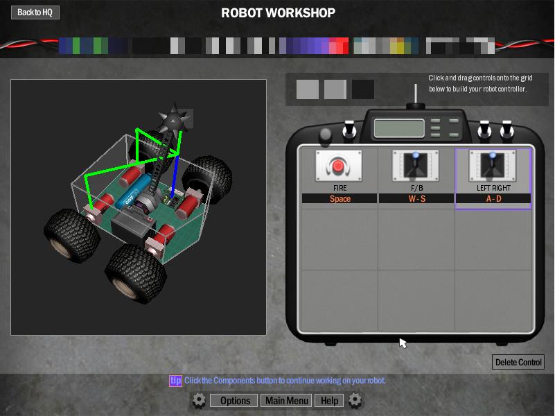This screenshot has width=555, height=416.
Task: Open the Main Menu
Action: pos(287,401)
